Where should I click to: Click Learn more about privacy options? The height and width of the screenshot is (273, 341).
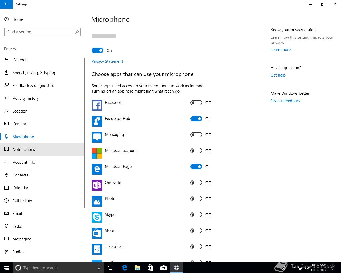point(281,50)
